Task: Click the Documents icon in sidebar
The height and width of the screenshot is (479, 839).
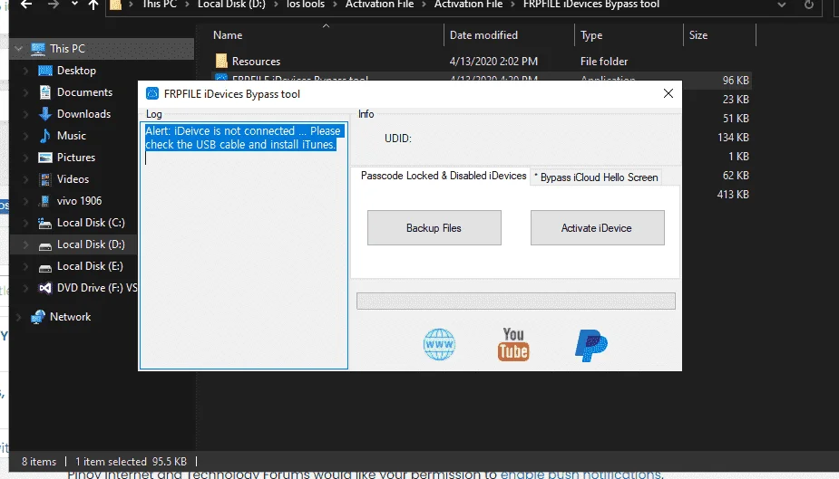Action: coord(45,92)
